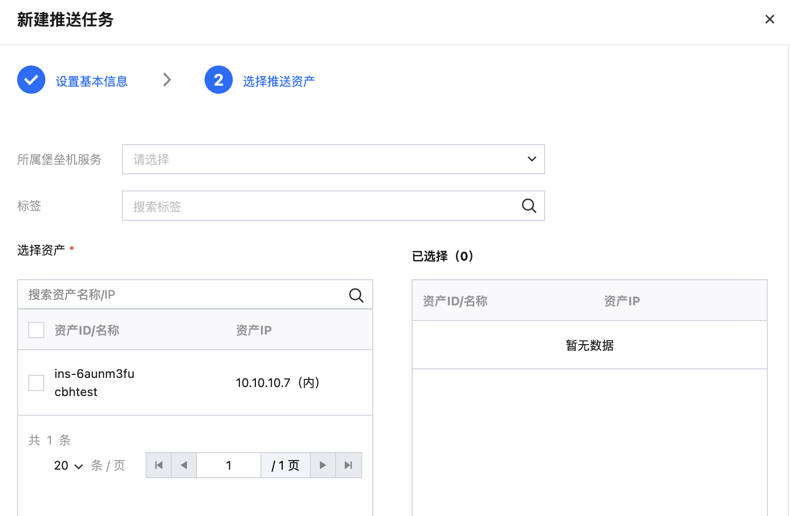The width and height of the screenshot is (790, 516).
Task: Tick the select-all checkbox in asset header
Action: [x=36, y=330]
